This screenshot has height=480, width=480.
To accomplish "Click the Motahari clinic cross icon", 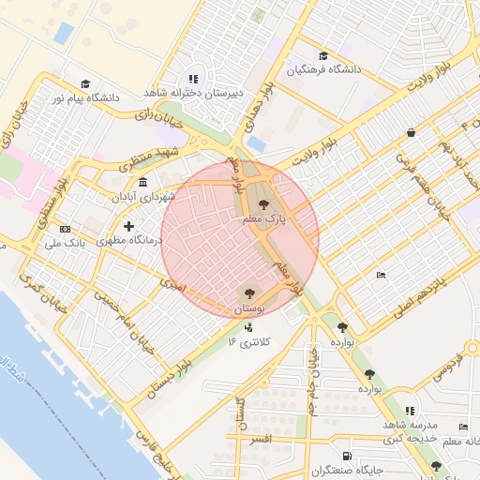I will [x=128, y=226].
